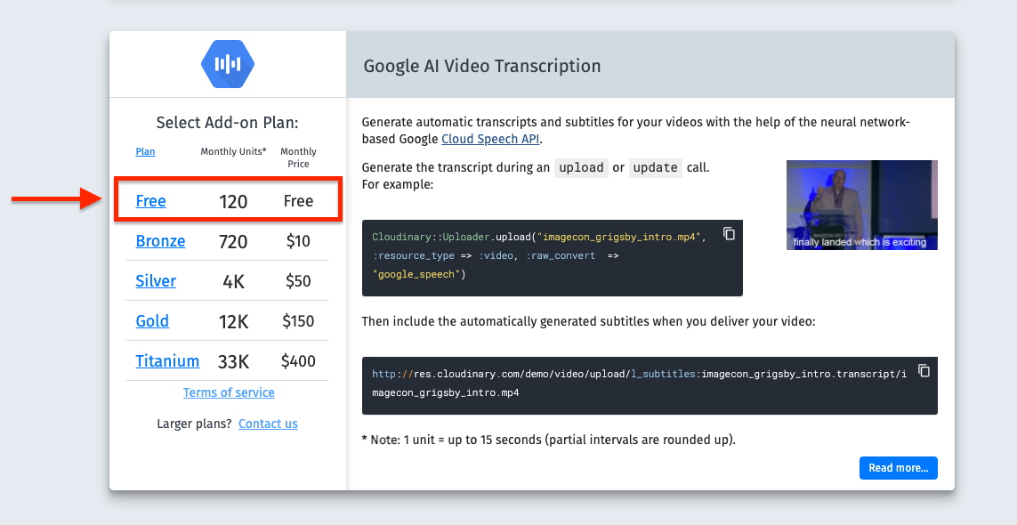1017x525 pixels.
Task: Copy the subtitles delivery URL snippet
Action: click(x=924, y=370)
